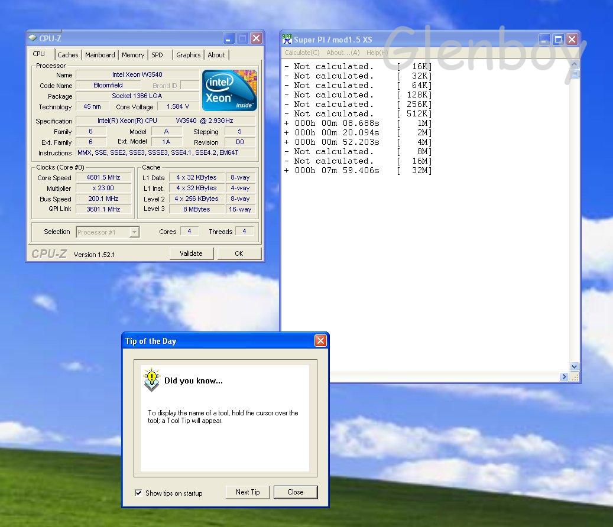The width and height of the screenshot is (613, 527).
Task: Uncheck Show tips on startup
Action: point(138,493)
